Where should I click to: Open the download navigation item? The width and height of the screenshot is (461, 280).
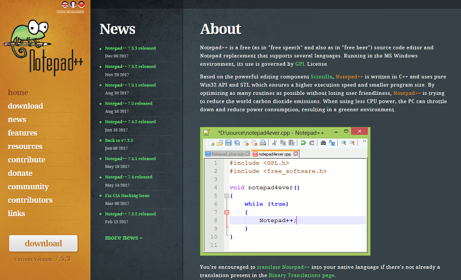(x=26, y=106)
